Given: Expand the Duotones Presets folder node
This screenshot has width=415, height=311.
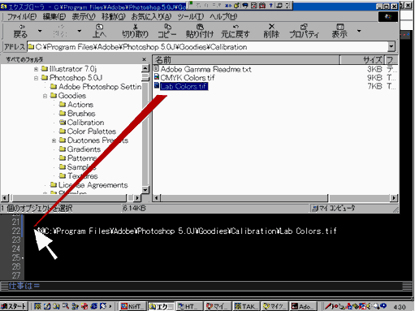Looking at the screenshot, I should pyautogui.click(x=54, y=140).
